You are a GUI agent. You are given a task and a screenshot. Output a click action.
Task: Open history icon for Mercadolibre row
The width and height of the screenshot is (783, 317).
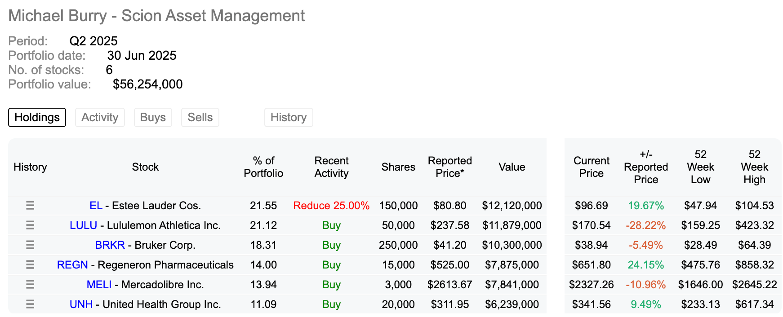[30, 284]
